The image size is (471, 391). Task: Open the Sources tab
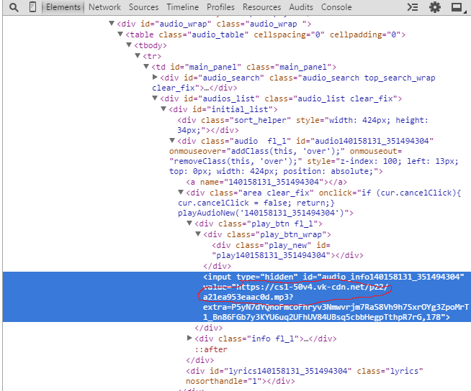pyautogui.click(x=143, y=7)
